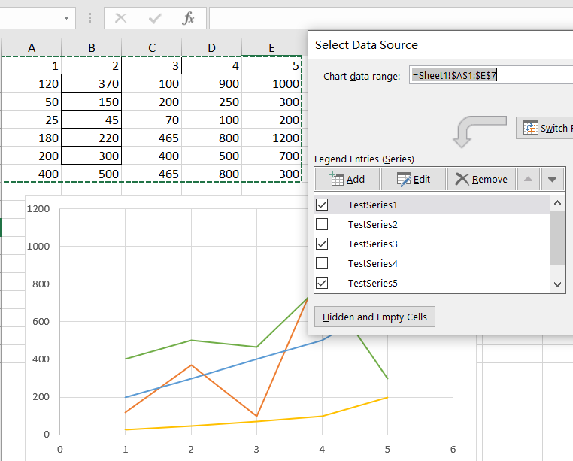The width and height of the screenshot is (573, 461).
Task: Click the Add series button
Action: (x=347, y=179)
